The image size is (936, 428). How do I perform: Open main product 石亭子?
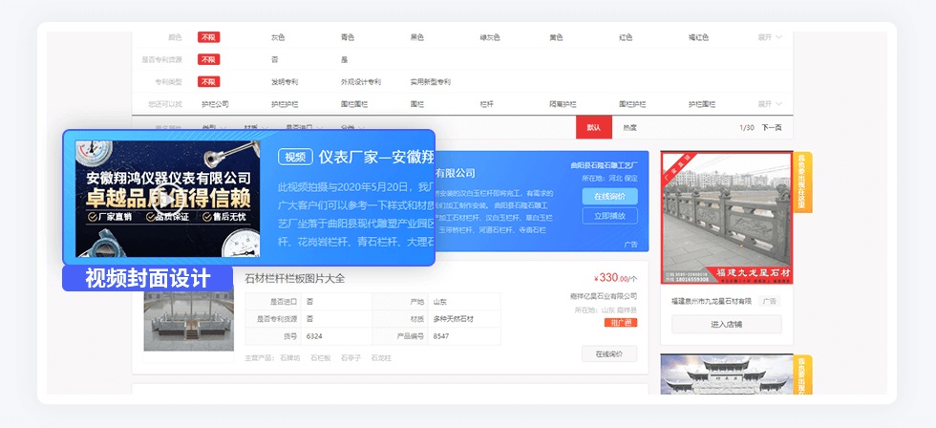coord(351,358)
